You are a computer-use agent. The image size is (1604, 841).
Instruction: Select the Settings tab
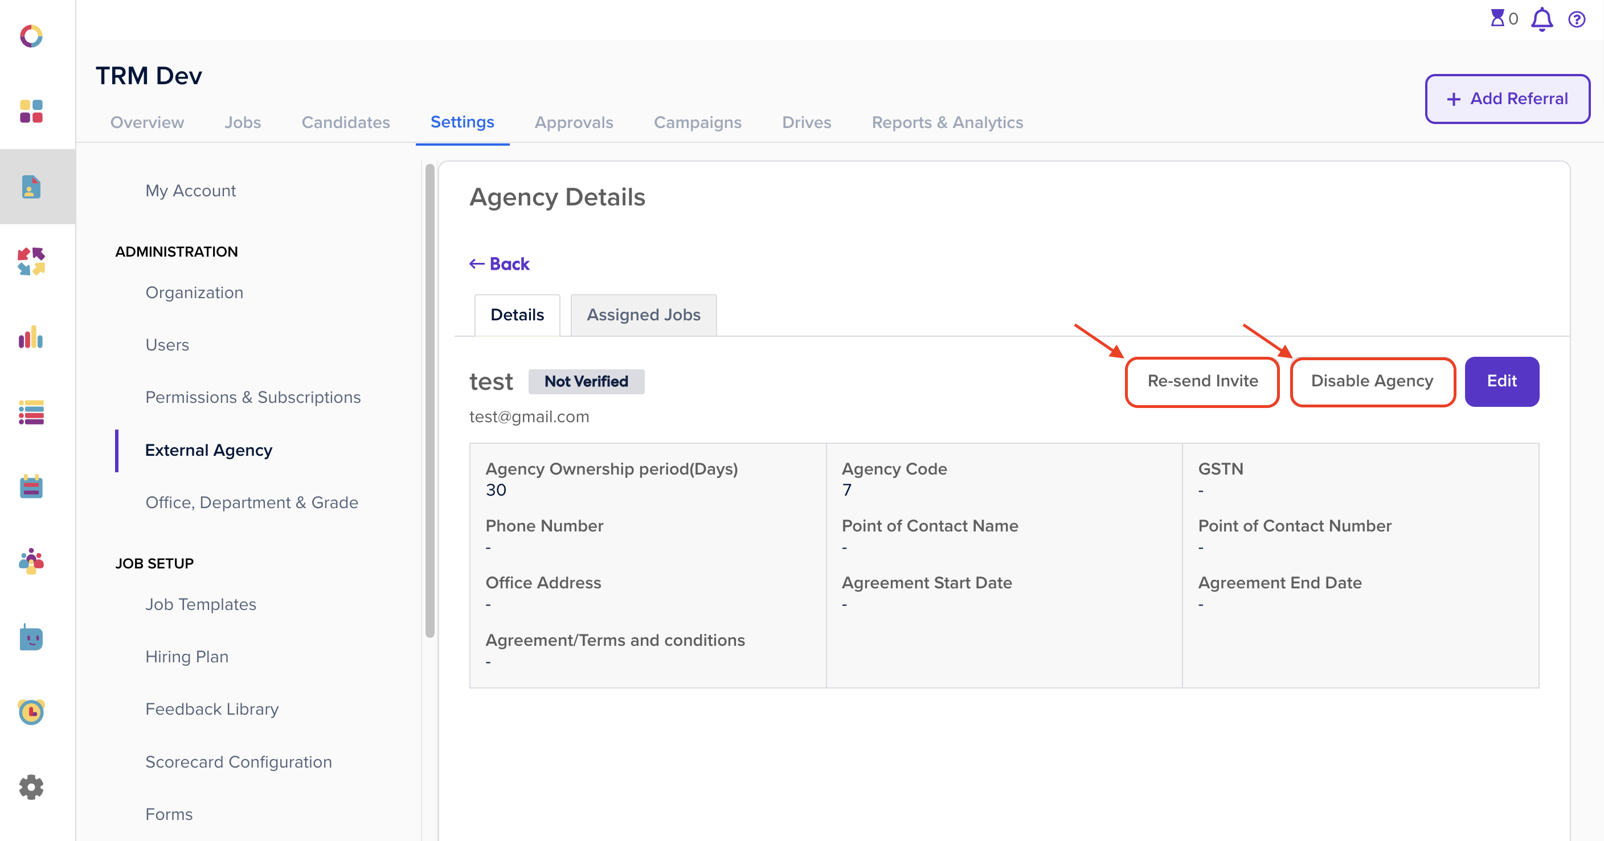click(x=463, y=122)
